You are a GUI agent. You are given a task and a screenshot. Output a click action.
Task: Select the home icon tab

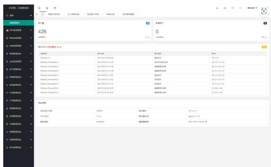click(x=43, y=14)
